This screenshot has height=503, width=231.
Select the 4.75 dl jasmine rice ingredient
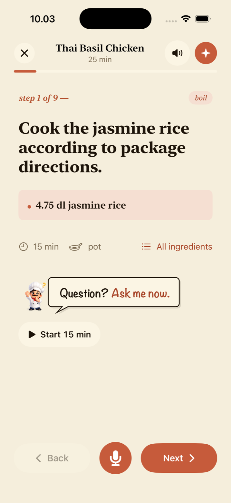pyautogui.click(x=115, y=205)
